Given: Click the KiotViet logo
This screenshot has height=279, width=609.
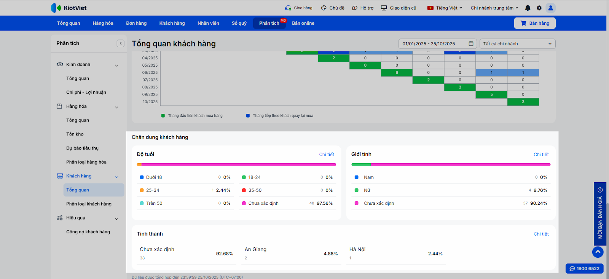Looking at the screenshot, I should click(x=69, y=8).
